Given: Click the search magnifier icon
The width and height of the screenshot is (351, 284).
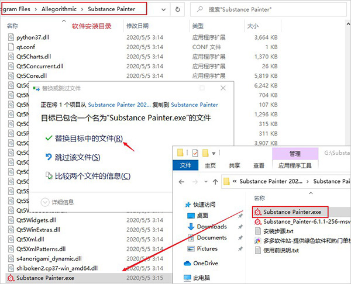Looking at the screenshot, I should [199, 9].
